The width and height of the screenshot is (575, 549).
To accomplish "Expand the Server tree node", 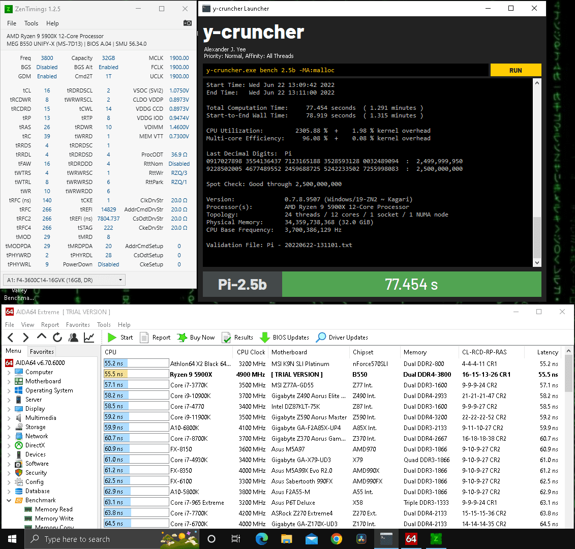I will (9, 400).
